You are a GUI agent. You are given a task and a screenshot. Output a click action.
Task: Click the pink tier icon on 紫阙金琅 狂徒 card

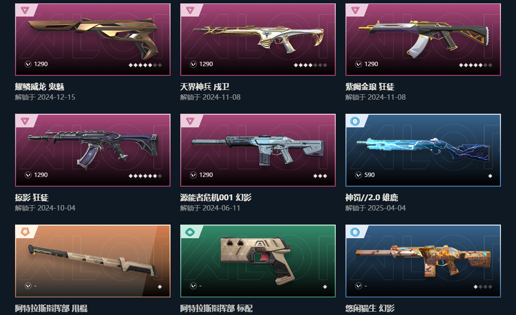[355, 10]
